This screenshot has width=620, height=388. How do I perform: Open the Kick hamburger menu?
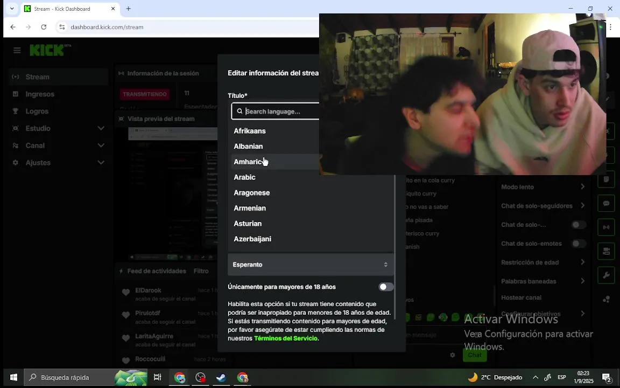[17, 50]
